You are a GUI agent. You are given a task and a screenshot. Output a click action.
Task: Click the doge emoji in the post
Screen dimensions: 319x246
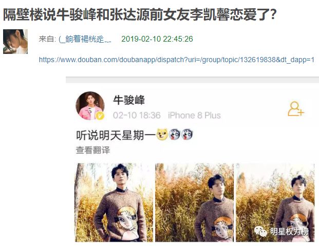point(162,134)
